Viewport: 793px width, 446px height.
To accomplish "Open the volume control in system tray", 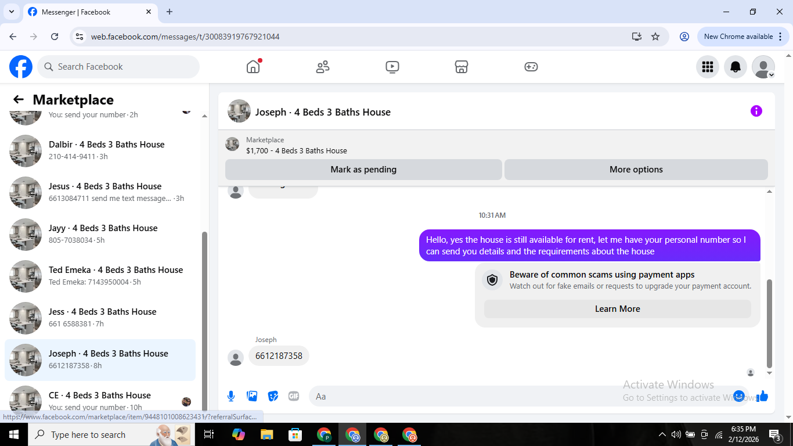I will click(x=676, y=434).
